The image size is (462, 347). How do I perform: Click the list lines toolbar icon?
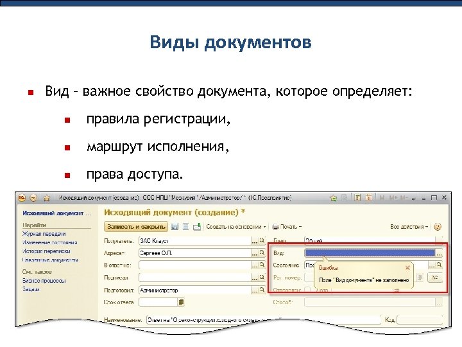pos(185,227)
